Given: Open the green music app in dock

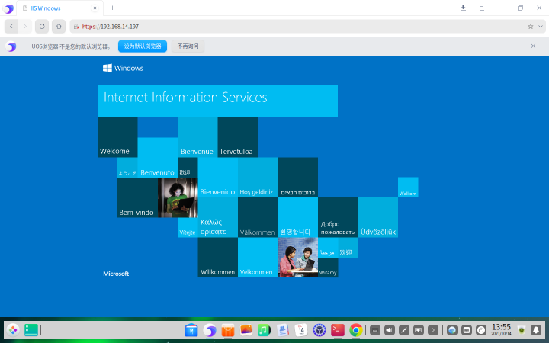Looking at the screenshot, I should (x=264, y=330).
